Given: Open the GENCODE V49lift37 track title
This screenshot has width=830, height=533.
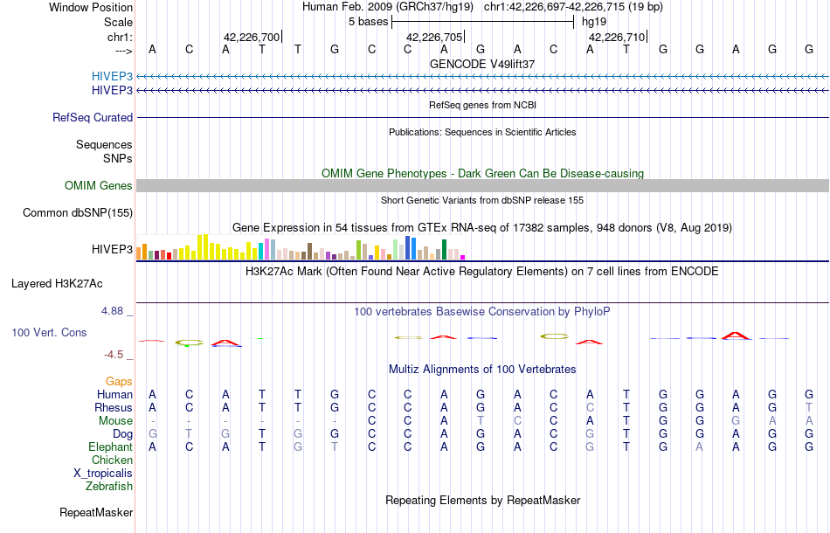Looking at the screenshot, I should [x=482, y=64].
